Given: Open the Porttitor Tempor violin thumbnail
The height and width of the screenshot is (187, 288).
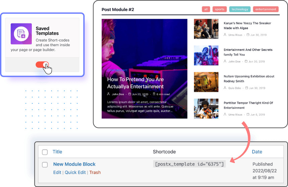Looking at the screenshot, I should pos(206,109).
